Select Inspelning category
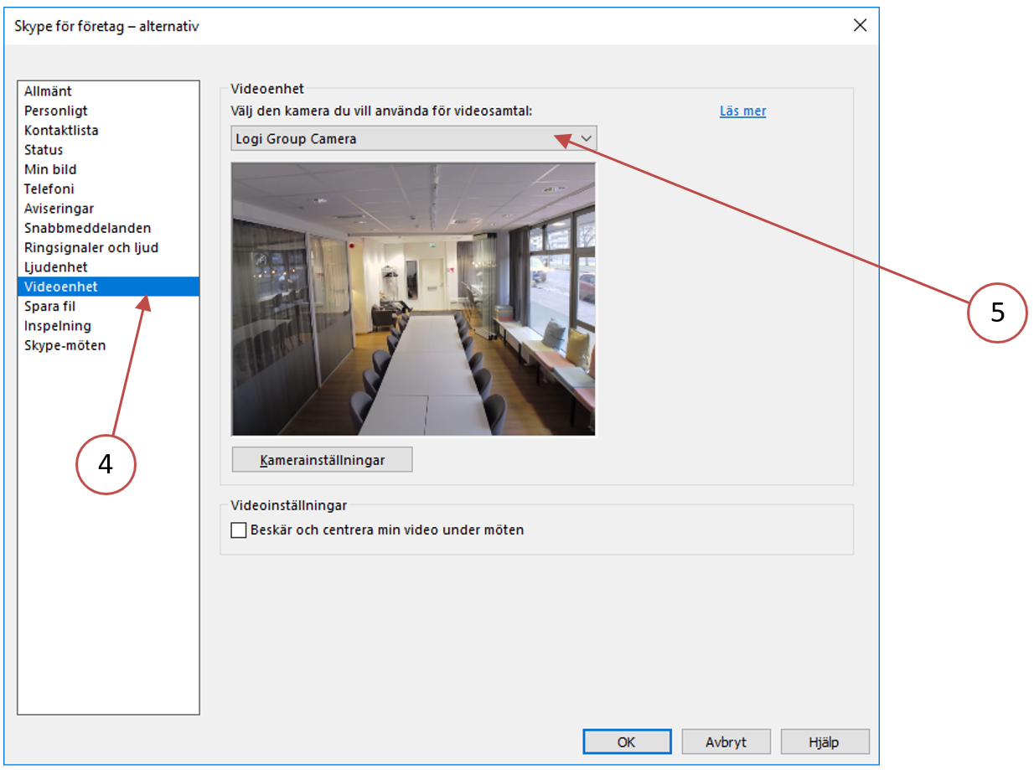 (x=58, y=326)
